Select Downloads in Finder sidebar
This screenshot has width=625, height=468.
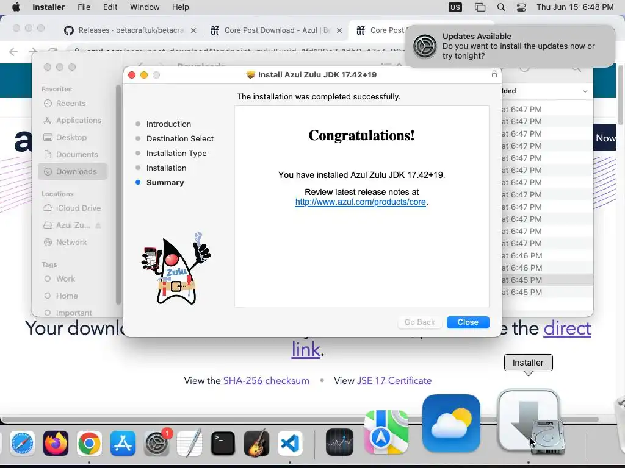73,171
